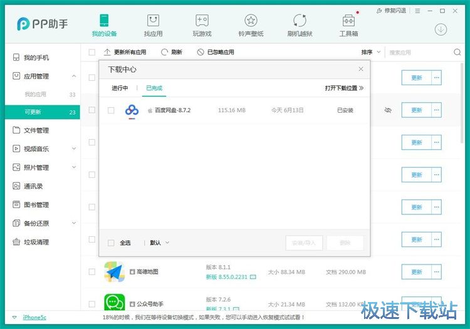Select 可更新 in sidebar

(x=42, y=112)
